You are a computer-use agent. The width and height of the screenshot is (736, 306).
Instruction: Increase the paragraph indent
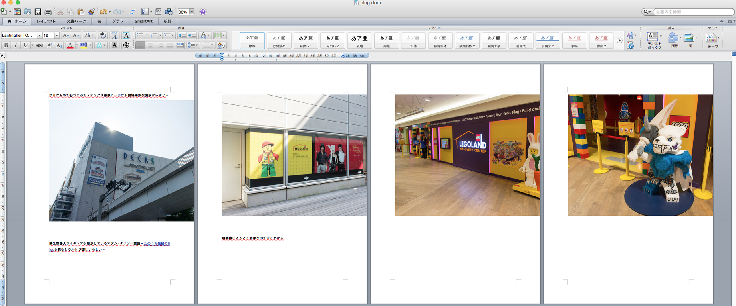click(192, 35)
